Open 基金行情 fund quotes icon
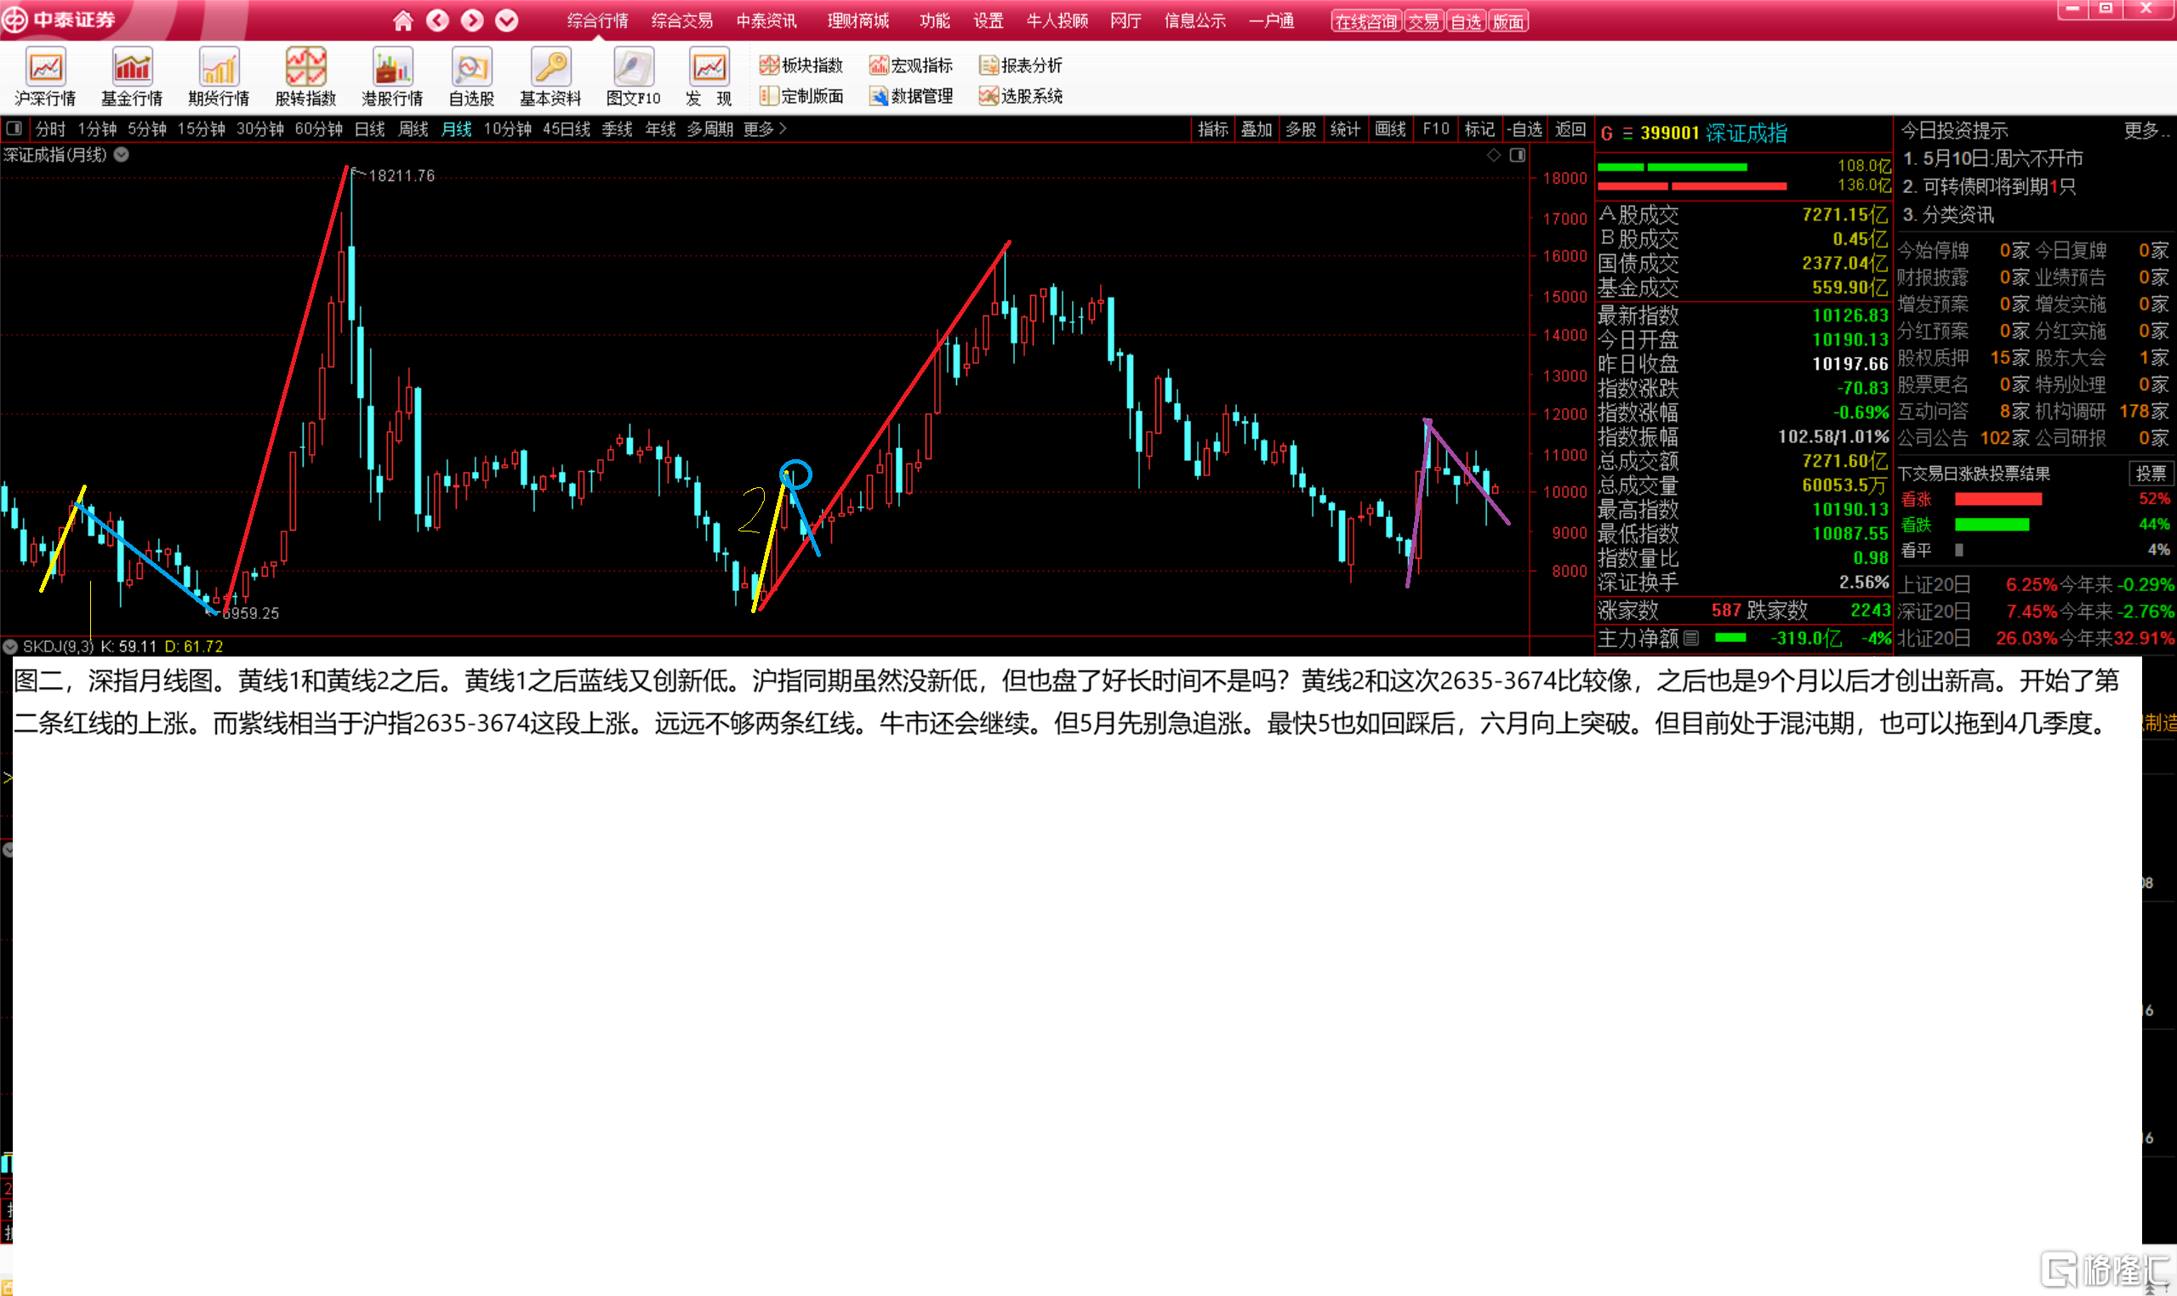This screenshot has width=2177, height=1296. 132,77
